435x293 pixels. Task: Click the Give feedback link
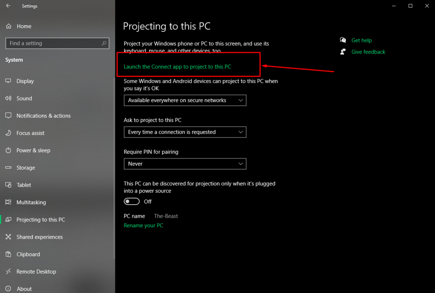coord(368,52)
